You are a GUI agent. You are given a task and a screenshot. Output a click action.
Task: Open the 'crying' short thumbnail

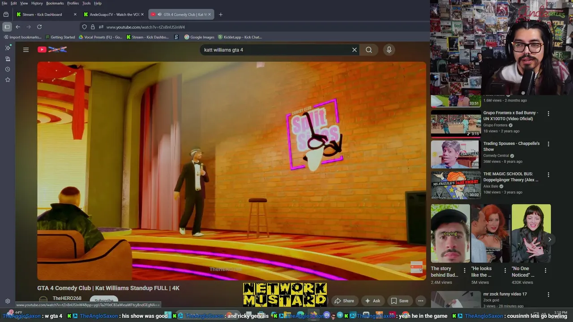tap(450, 233)
